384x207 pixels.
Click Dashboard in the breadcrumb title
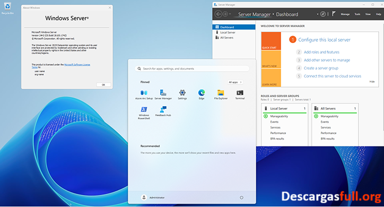coord(287,14)
